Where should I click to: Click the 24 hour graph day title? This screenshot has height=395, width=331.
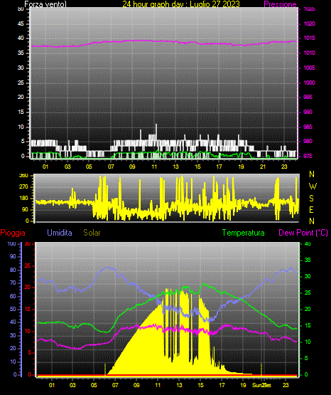(181, 4)
